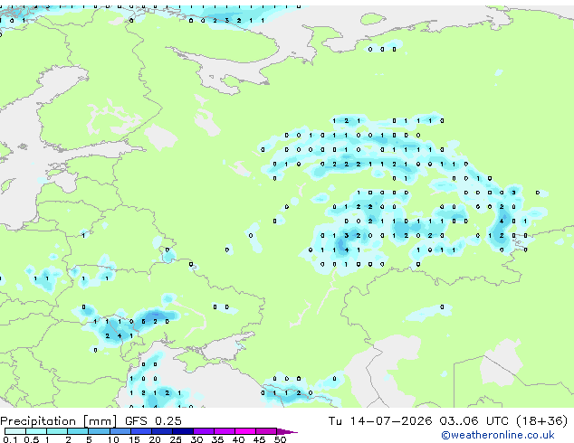Click the 'Precipitation [mm]' title text

pos(59,421)
